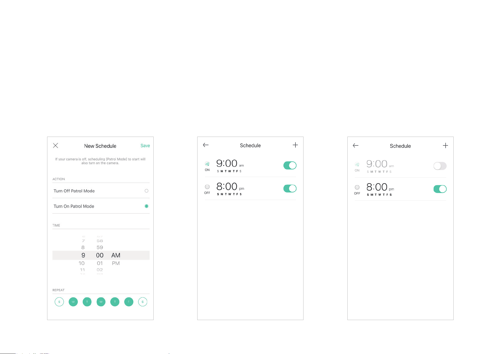Viewport: 501px width, 354px height.
Task: Choose AM in the time picker
Action: pyautogui.click(x=116, y=255)
